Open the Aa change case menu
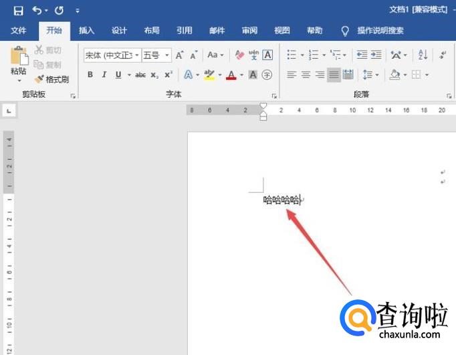This screenshot has width=456, height=355. 215,55
